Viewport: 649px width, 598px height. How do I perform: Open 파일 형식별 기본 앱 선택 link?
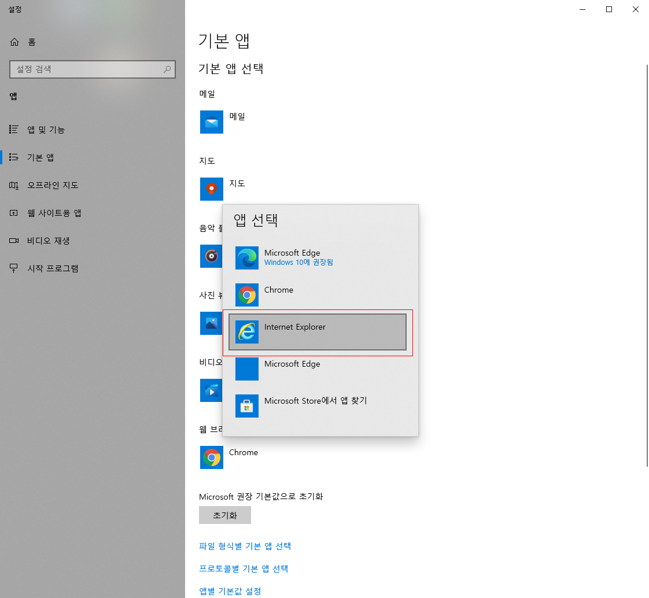[x=245, y=546]
